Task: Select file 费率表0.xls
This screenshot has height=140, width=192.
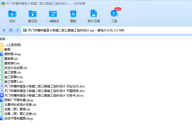Action: point(10,63)
